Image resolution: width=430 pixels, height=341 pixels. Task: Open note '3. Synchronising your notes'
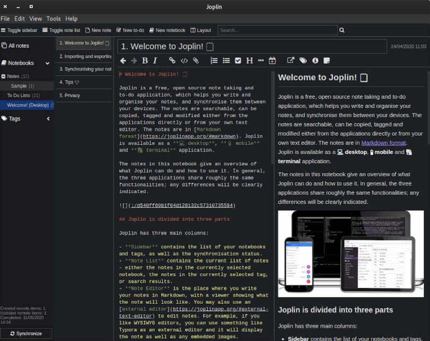point(84,69)
